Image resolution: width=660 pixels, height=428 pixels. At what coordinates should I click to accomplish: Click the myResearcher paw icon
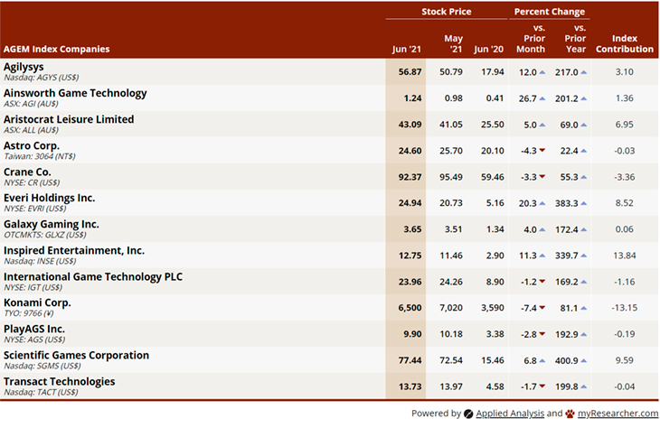point(571,414)
